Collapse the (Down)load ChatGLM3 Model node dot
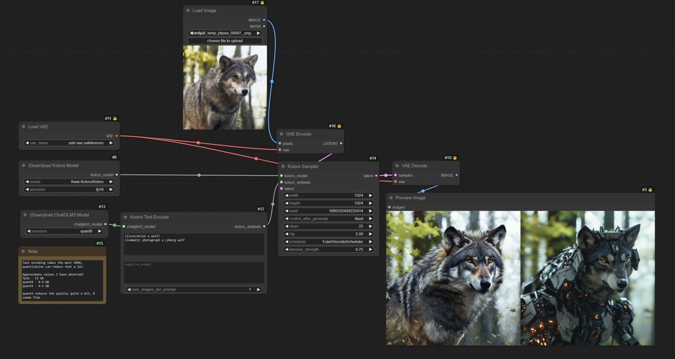The height and width of the screenshot is (359, 675). tap(25, 215)
